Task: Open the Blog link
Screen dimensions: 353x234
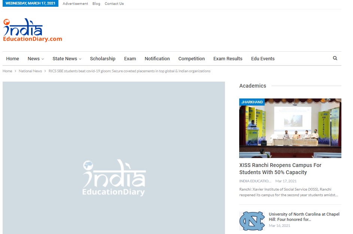Action: (96, 4)
